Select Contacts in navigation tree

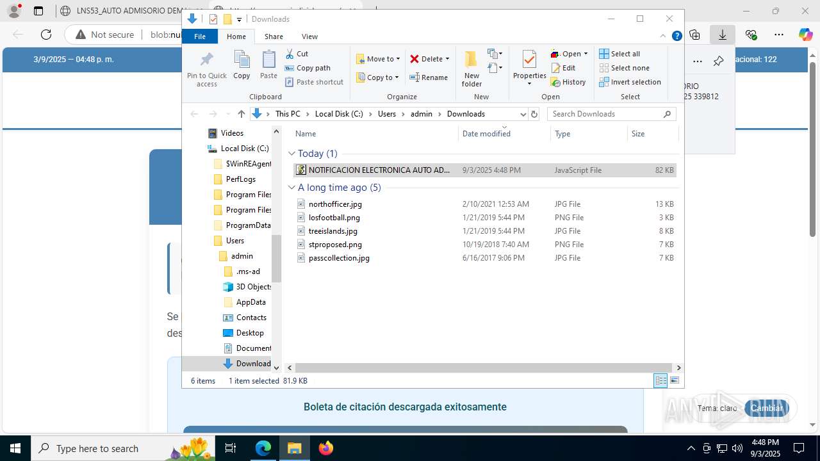(251, 318)
